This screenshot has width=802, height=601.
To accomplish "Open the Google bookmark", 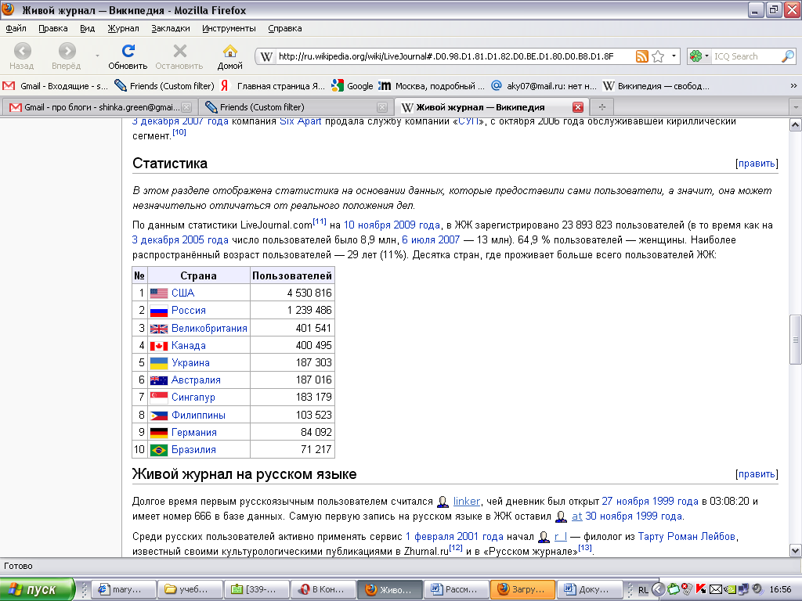I will [352, 86].
